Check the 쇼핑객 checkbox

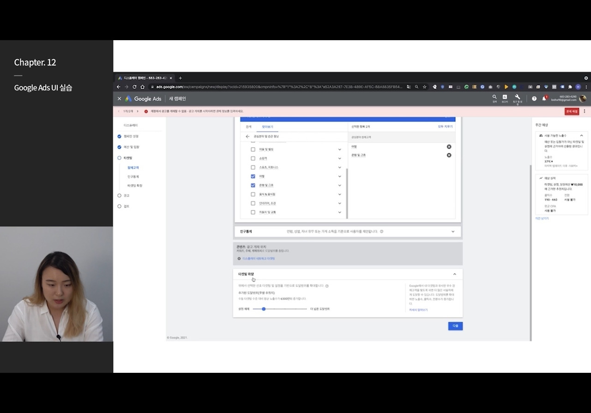[x=253, y=158]
